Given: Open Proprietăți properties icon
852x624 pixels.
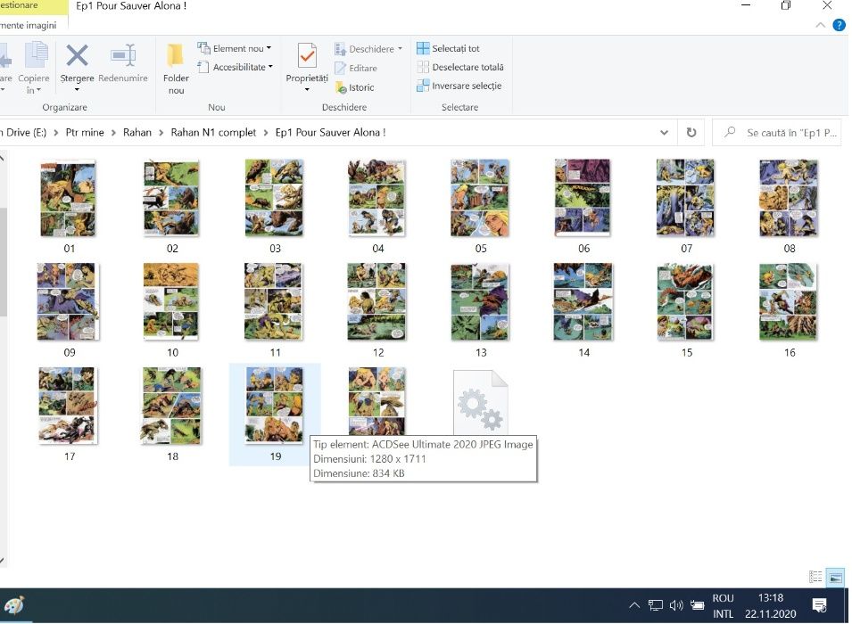Looking at the screenshot, I should (x=307, y=56).
